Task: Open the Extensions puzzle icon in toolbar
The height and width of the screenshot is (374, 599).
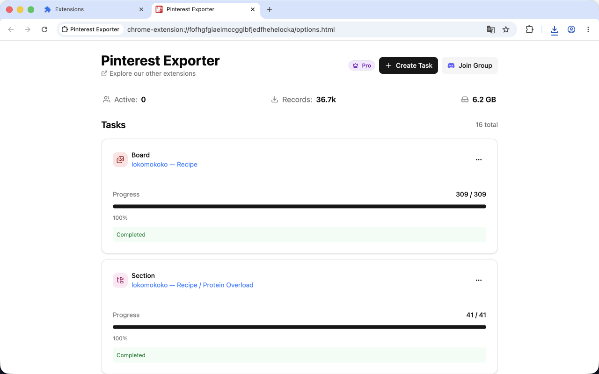Action: (x=529, y=29)
